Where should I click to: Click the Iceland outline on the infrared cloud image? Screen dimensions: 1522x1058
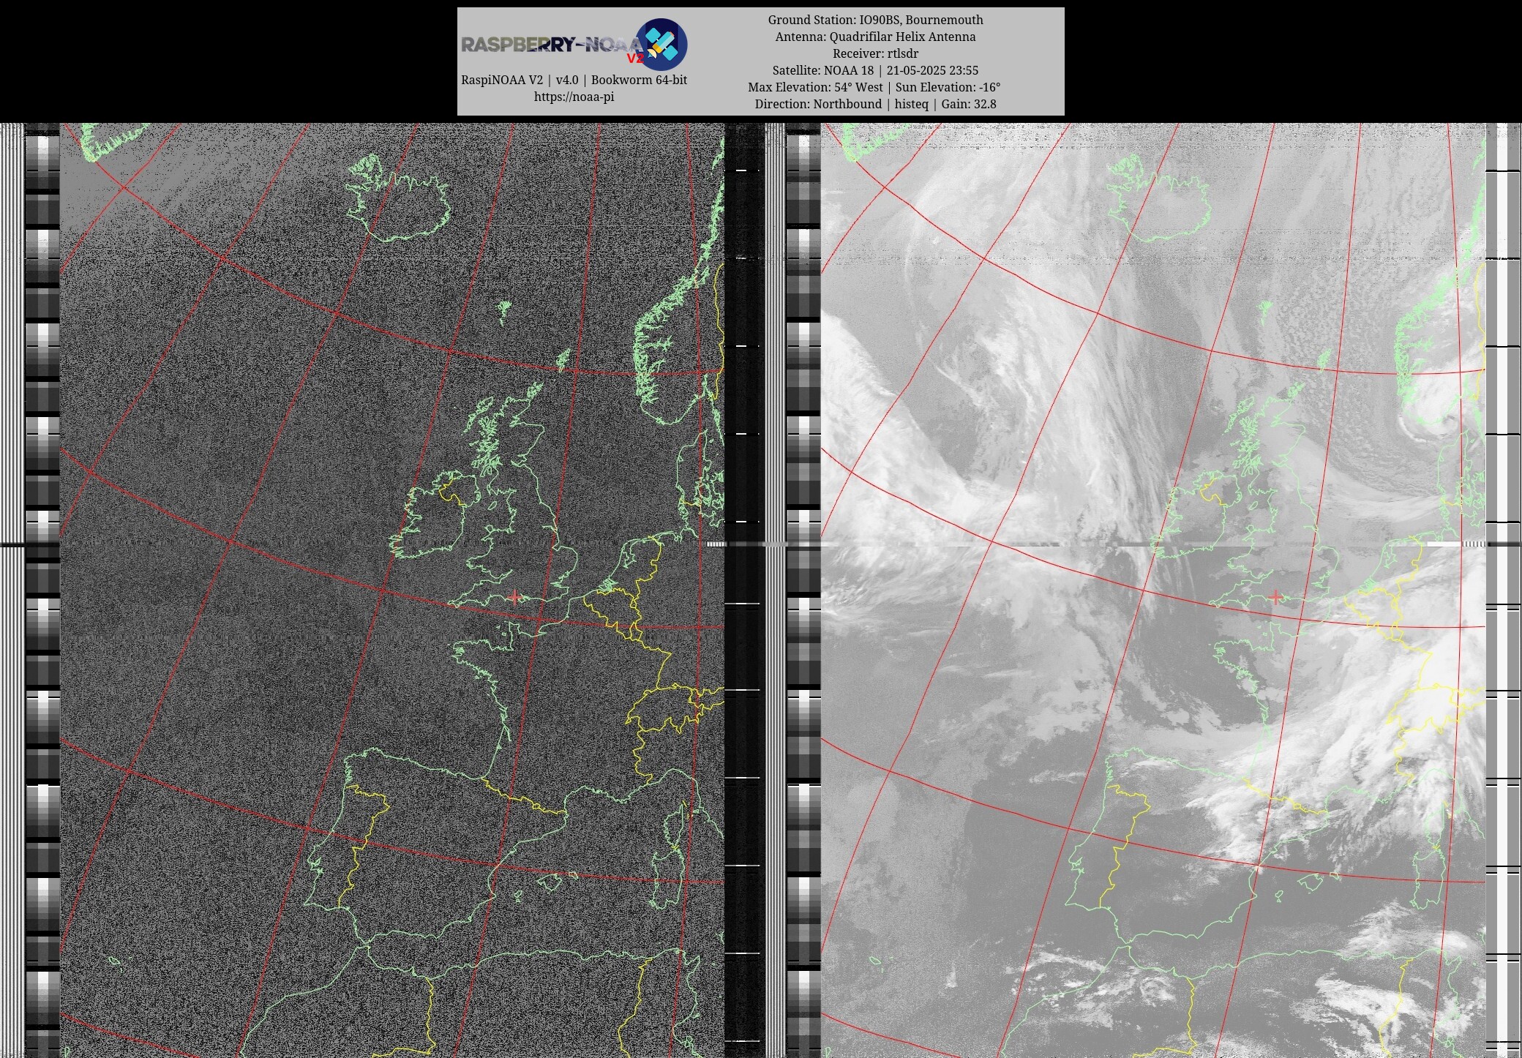[1158, 198]
